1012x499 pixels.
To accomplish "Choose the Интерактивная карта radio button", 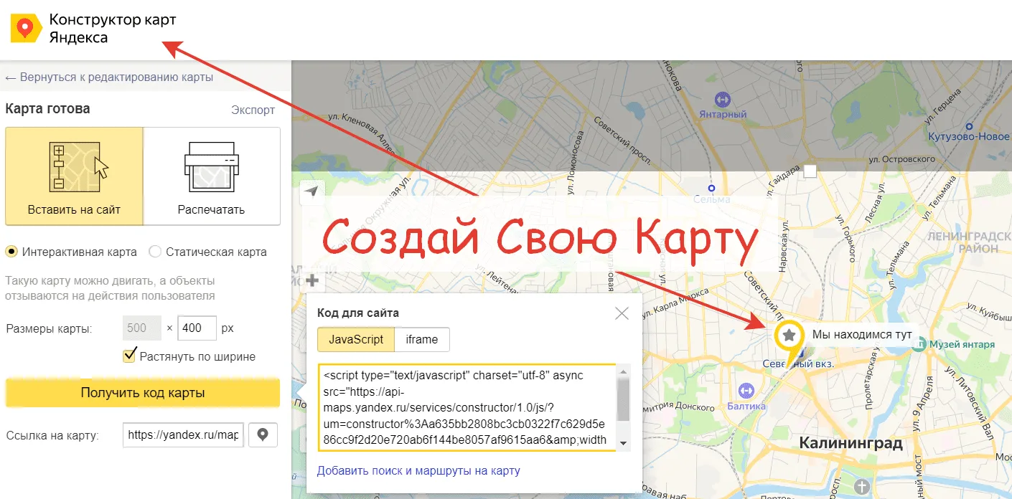I will tap(11, 252).
